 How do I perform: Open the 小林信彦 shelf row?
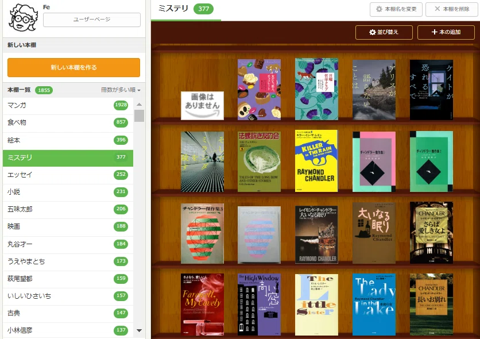click(68, 330)
